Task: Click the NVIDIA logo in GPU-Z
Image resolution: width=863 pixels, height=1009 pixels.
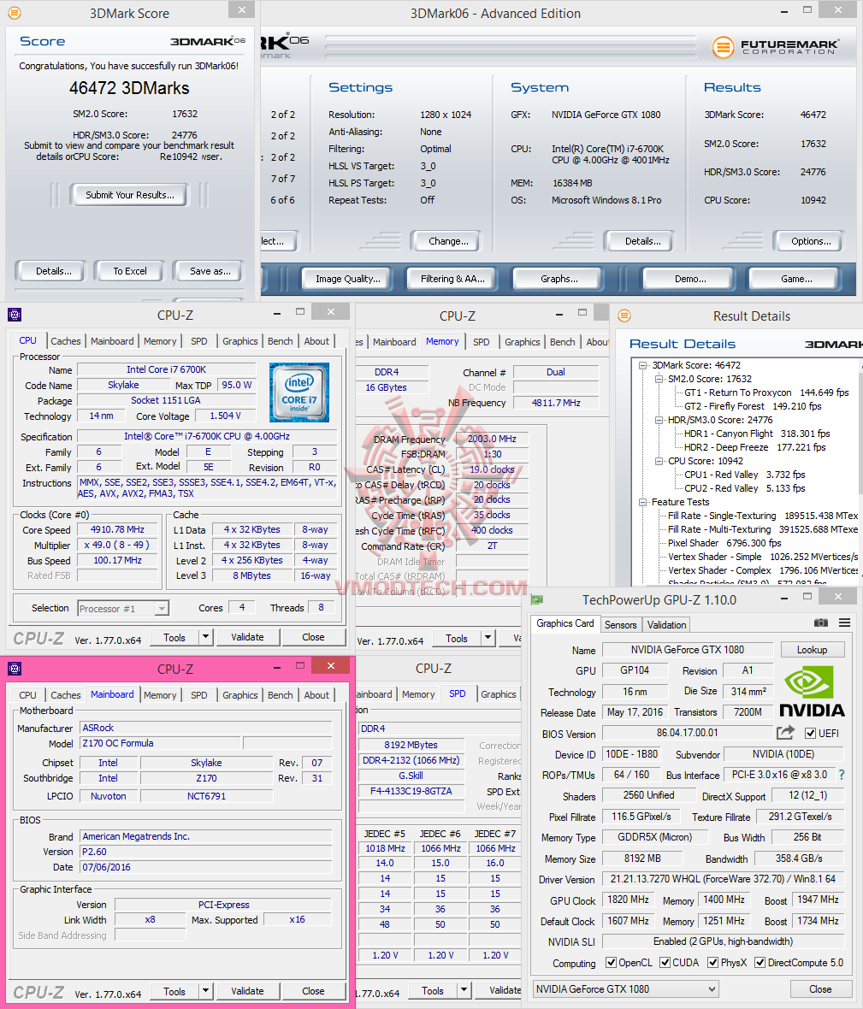Action: (x=812, y=693)
